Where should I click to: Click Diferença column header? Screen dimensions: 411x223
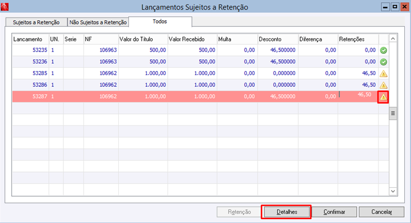click(x=318, y=39)
